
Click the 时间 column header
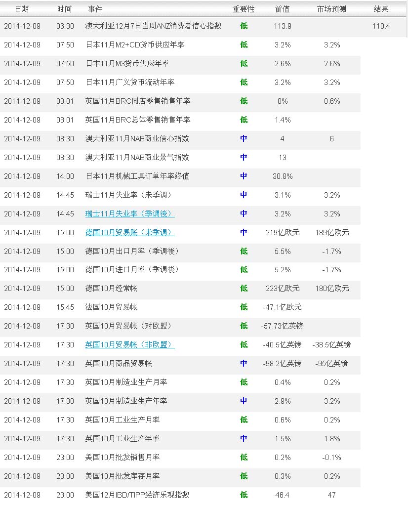(64, 9)
